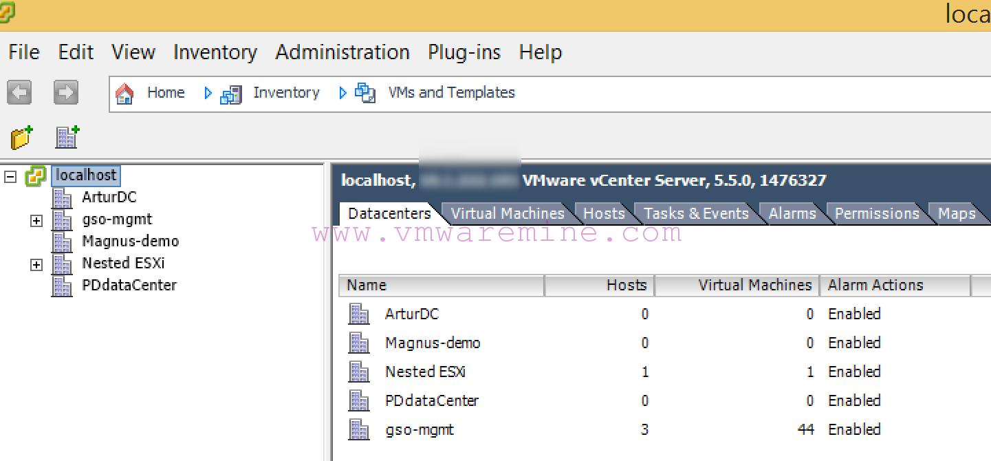Click the Inventory icon in navigation bar
The image size is (991, 461).
(230, 94)
